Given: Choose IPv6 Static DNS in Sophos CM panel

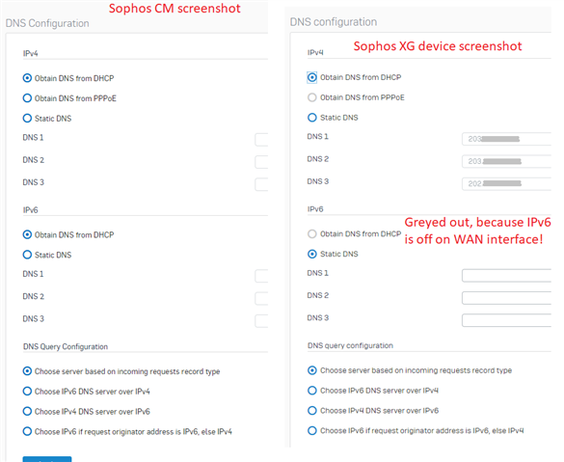Looking at the screenshot, I should point(27,255).
